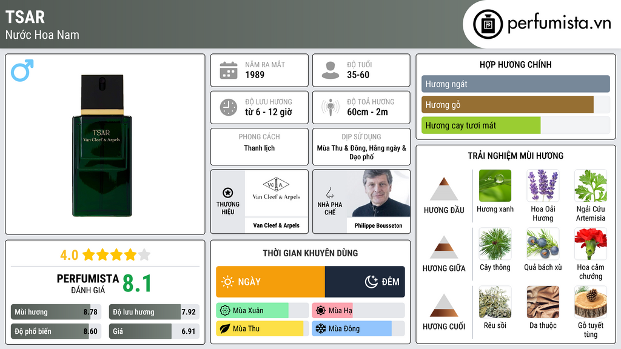Click the snowflake Mùa Đông icon
The image size is (621, 349).
pos(320,329)
